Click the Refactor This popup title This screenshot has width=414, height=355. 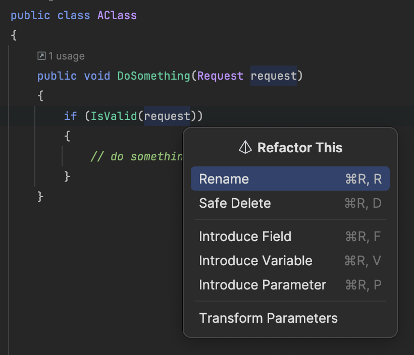(x=300, y=148)
